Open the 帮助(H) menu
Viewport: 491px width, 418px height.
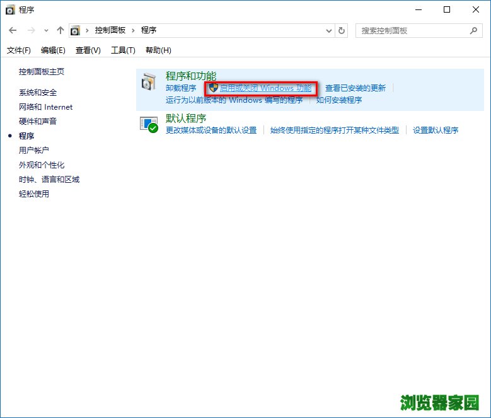158,50
